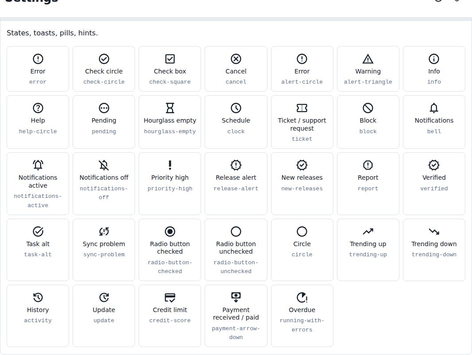Click the Notifications bell icon
This screenshot has height=355, width=472.
click(x=434, y=108)
